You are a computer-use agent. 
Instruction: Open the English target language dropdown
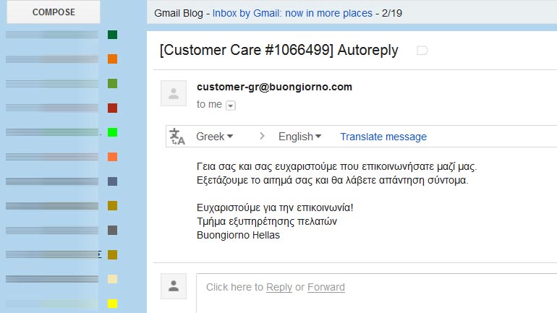pos(299,137)
